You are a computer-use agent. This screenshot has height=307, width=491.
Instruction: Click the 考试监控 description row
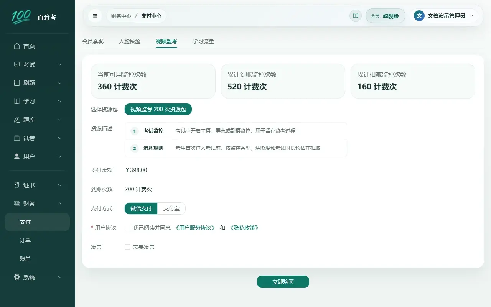236,131
